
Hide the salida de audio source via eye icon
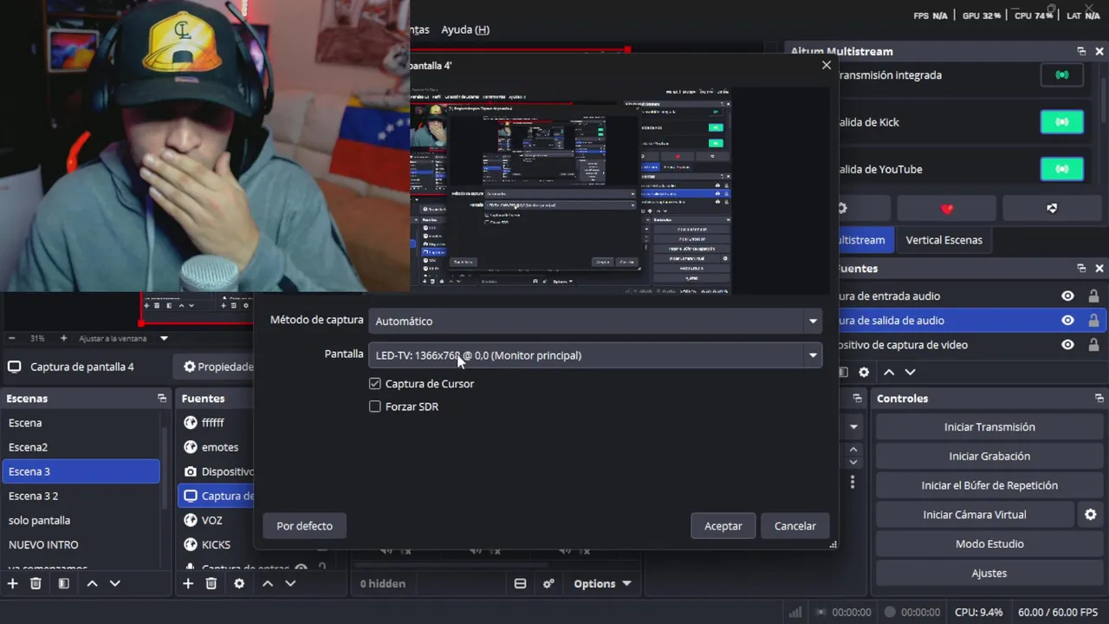pos(1067,320)
